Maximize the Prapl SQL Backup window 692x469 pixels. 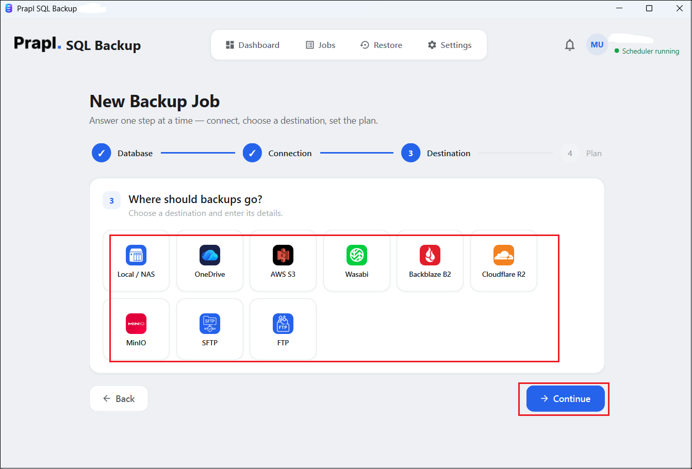pyautogui.click(x=649, y=8)
